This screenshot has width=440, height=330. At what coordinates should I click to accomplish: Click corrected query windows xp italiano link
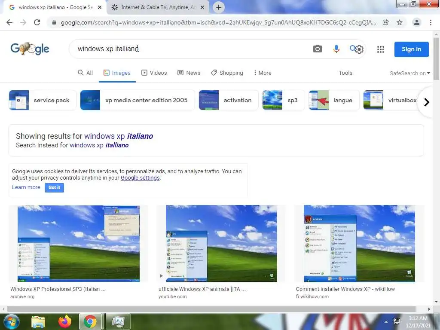pyautogui.click(x=119, y=136)
